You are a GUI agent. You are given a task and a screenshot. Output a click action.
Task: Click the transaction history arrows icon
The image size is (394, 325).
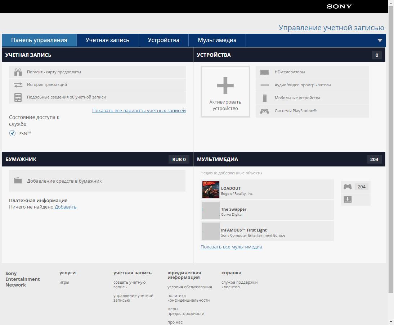click(x=18, y=85)
